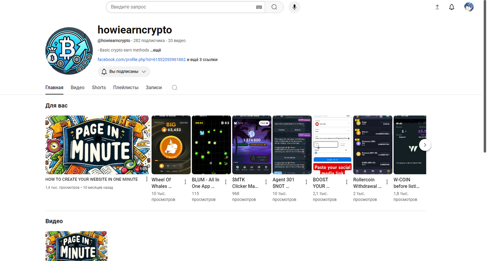Image resolution: width=487 pixels, height=261 pixels.
Task: Open the Agent 301 $NOT video title
Action: (283, 183)
